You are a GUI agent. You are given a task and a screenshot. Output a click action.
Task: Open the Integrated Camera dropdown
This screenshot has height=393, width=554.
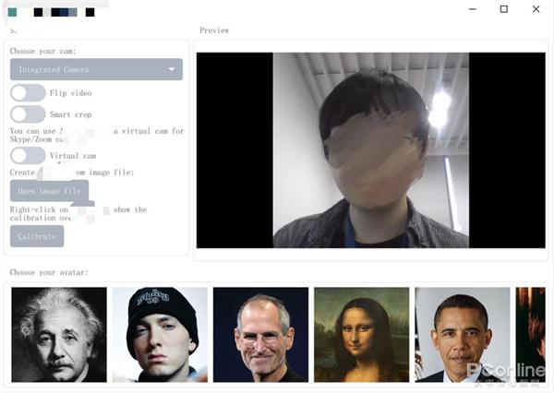point(96,69)
